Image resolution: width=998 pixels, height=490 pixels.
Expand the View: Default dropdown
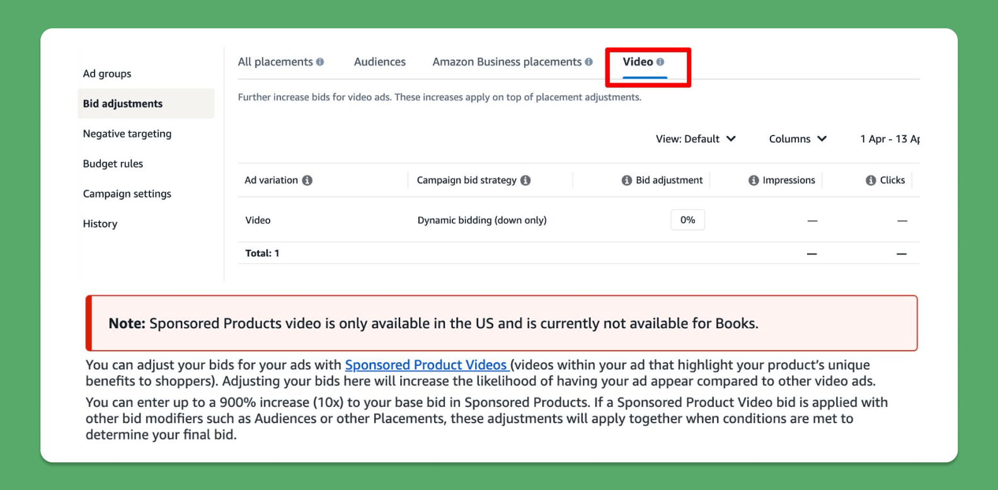point(696,139)
